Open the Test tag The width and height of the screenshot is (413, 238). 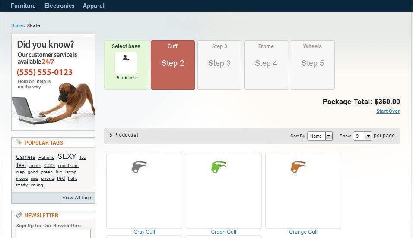[21, 165]
